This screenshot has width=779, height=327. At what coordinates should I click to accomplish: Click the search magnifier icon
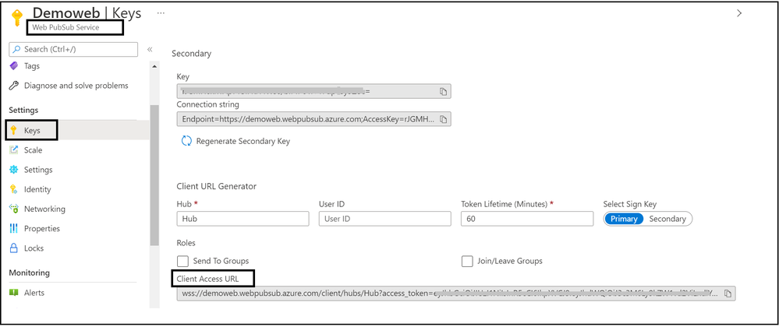(18, 50)
